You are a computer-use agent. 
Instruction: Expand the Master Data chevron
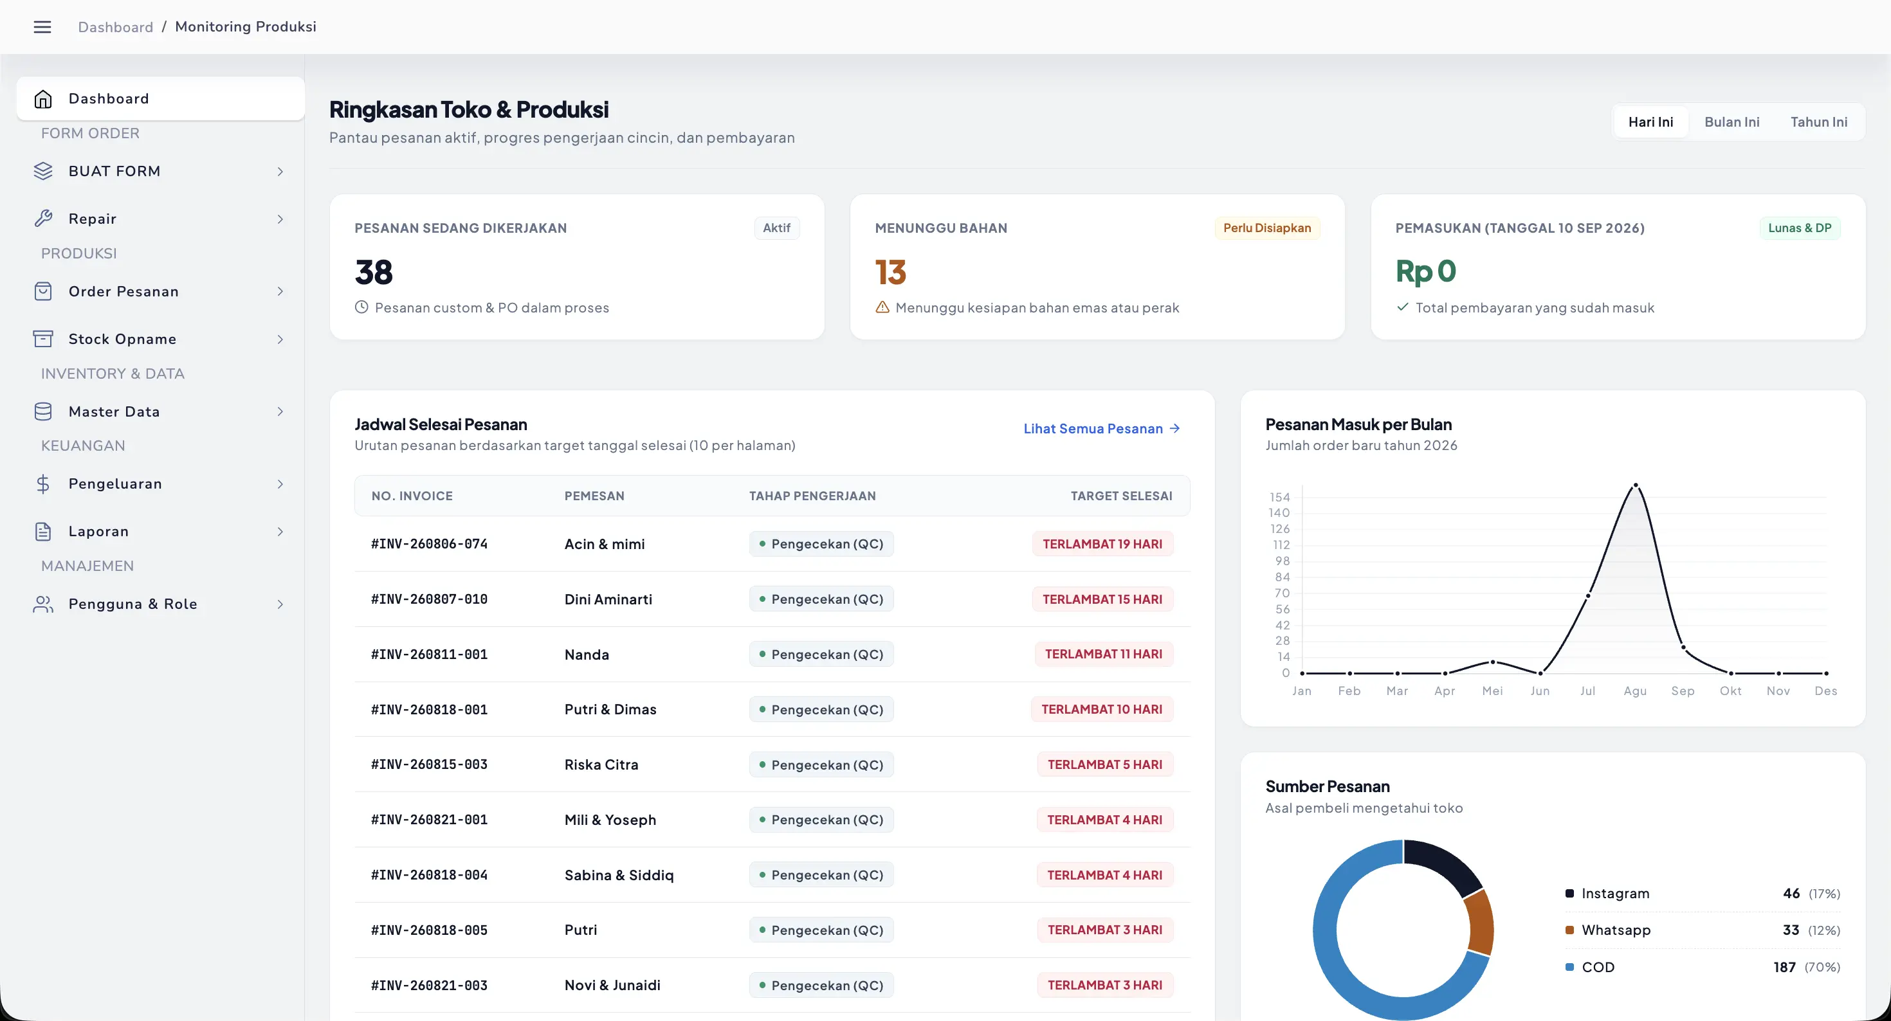coord(280,411)
